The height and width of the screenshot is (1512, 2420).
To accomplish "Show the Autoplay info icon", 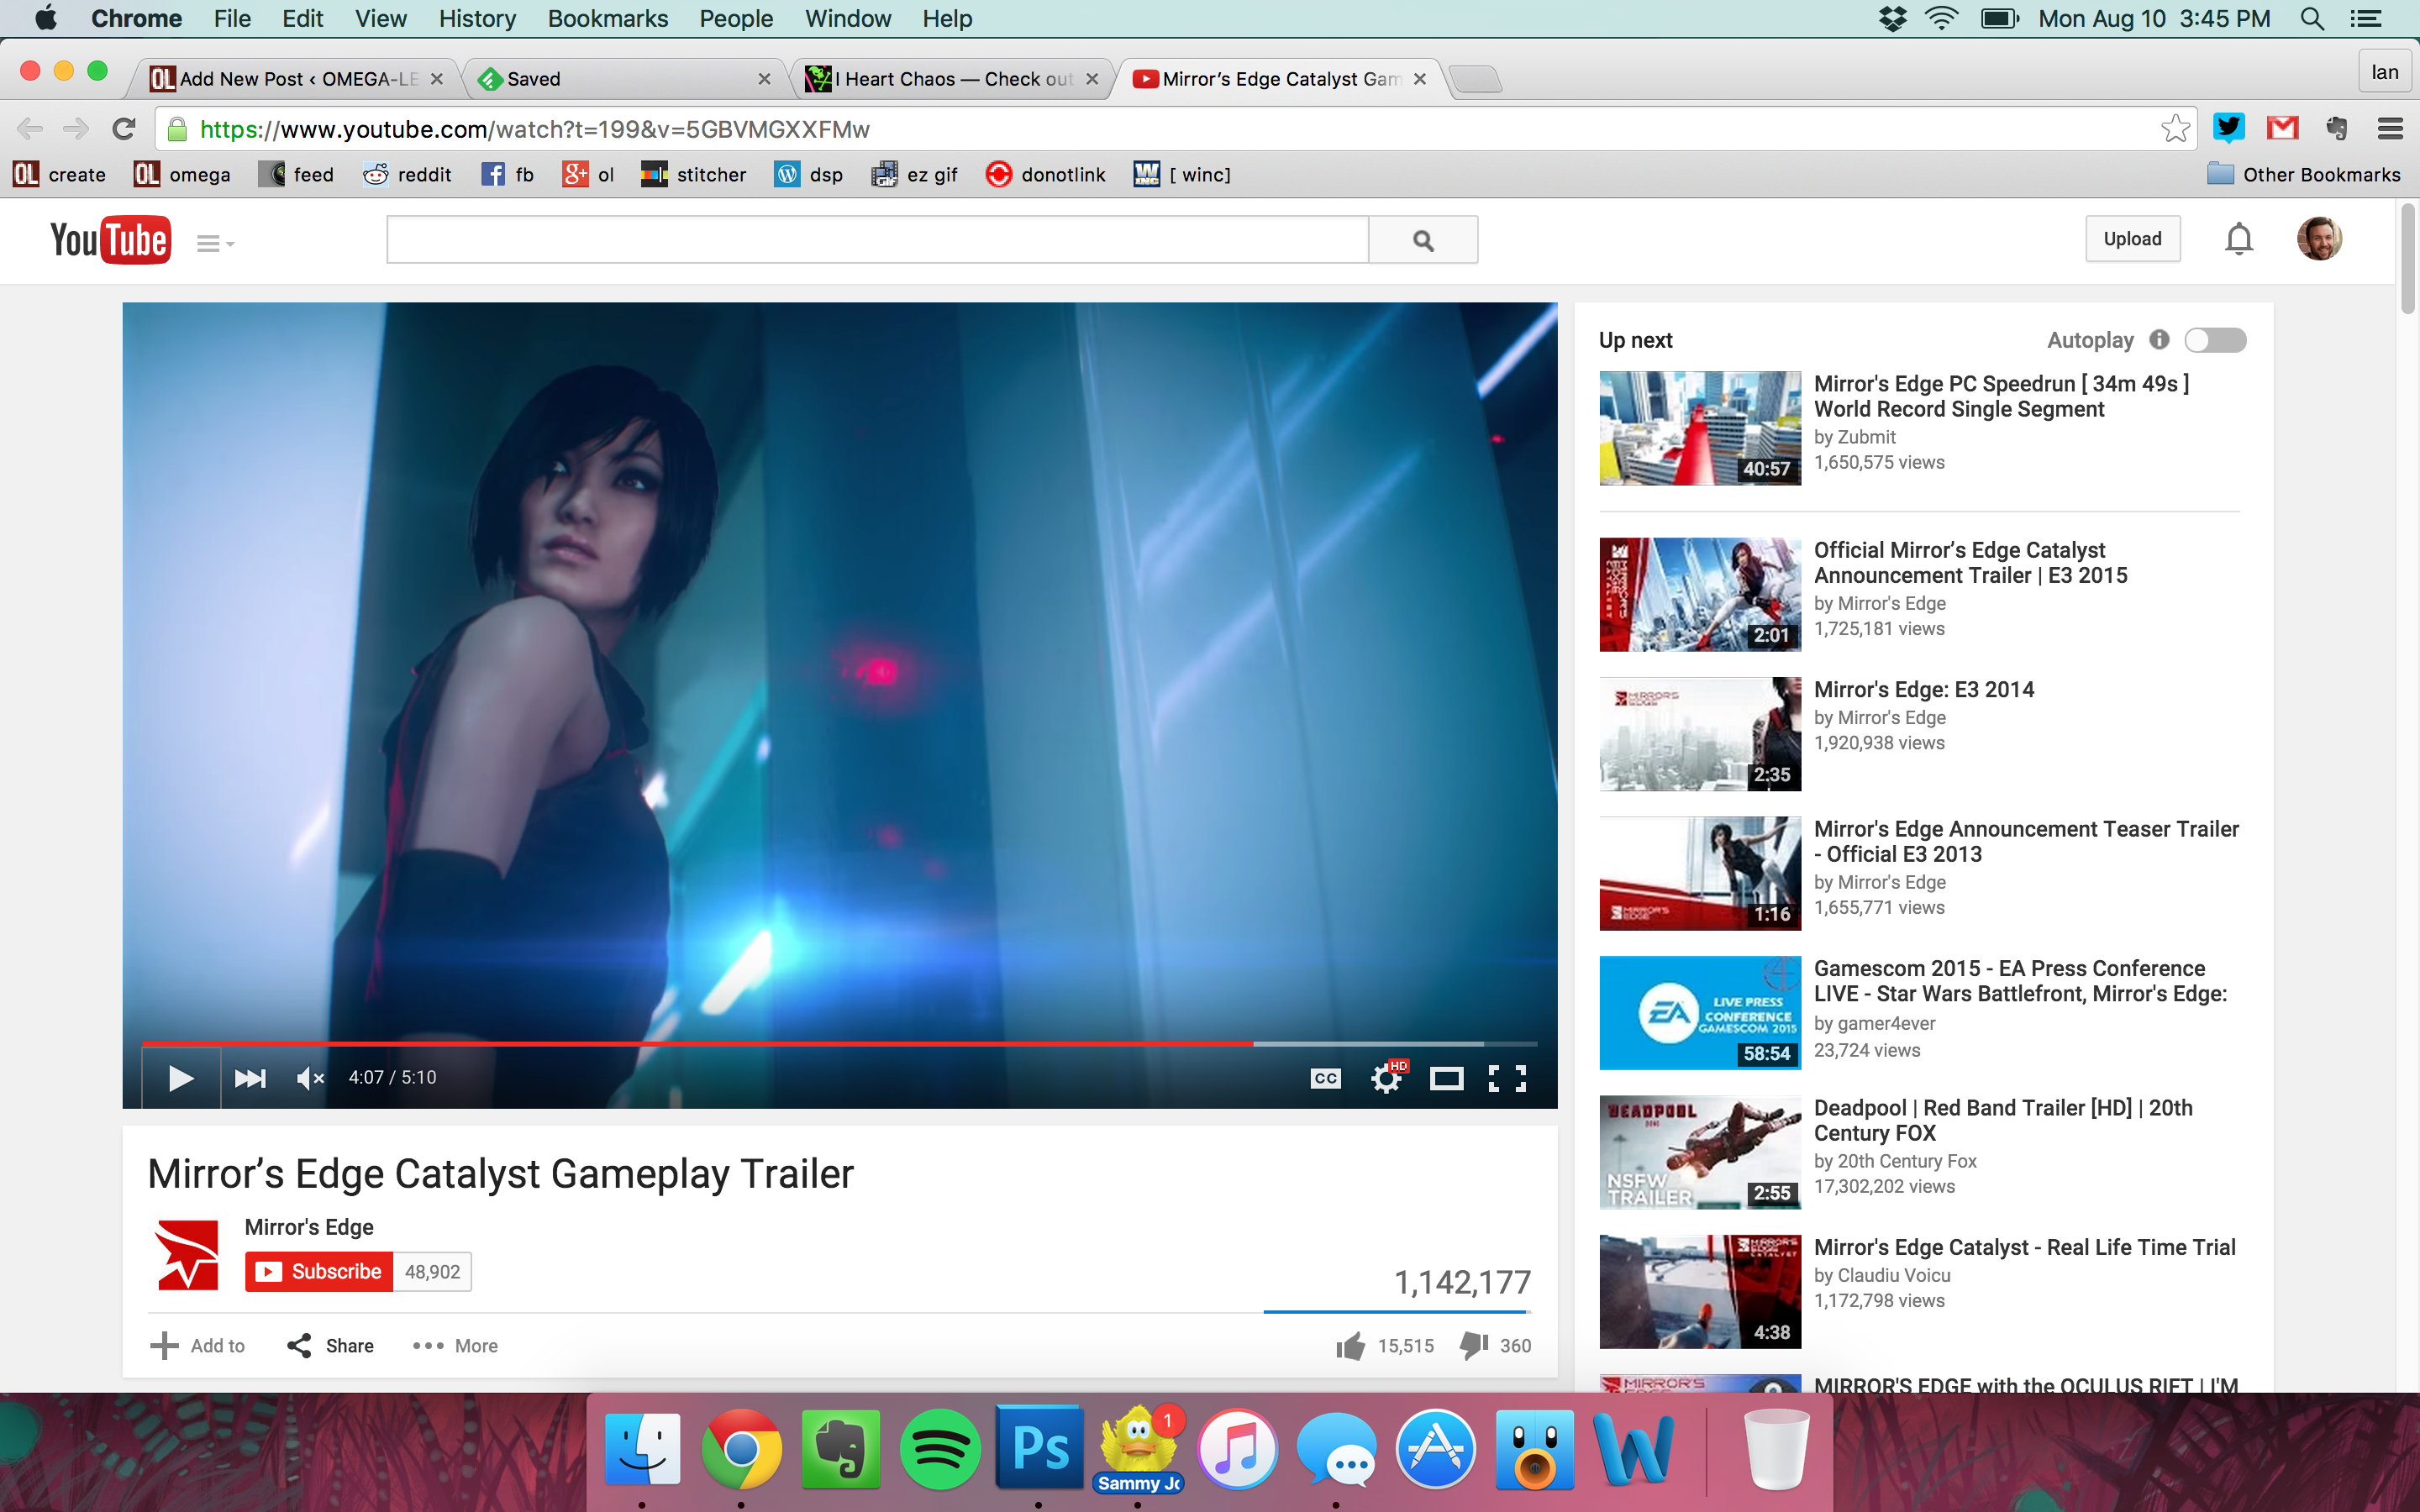I will 2159,340.
